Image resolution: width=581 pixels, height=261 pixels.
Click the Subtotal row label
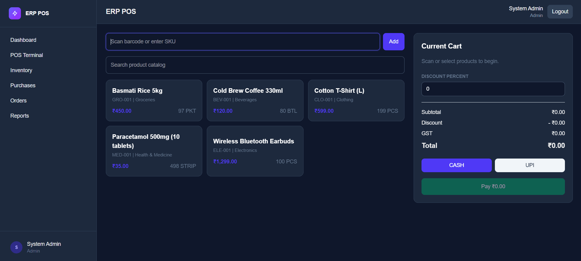coord(431,112)
